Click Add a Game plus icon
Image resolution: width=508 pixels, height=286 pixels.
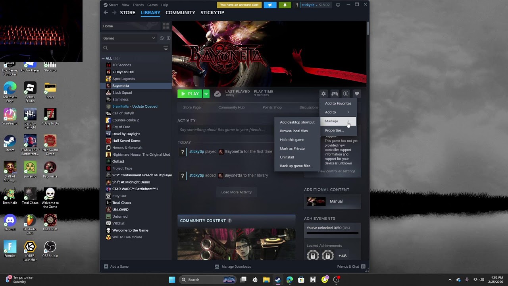click(106, 267)
